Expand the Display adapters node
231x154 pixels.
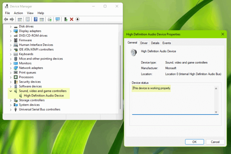pyautogui.click(x=11, y=31)
